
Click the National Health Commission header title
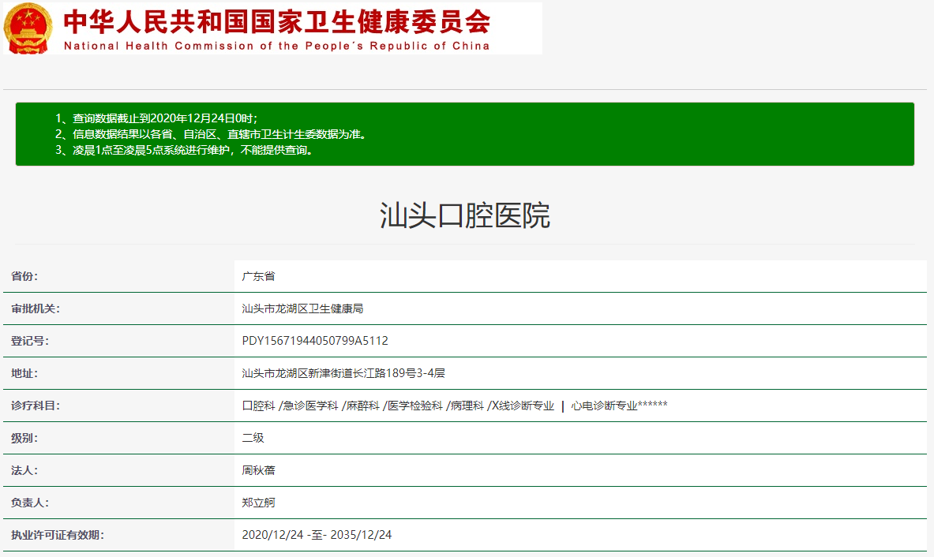pos(276,28)
